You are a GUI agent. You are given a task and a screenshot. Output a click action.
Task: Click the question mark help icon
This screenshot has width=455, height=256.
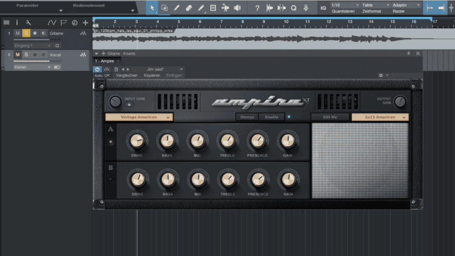(x=257, y=8)
